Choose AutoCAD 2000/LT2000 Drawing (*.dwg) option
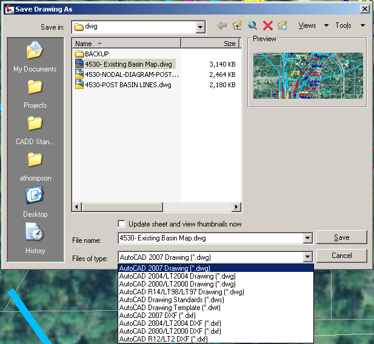The image size is (374, 344). tap(216, 284)
